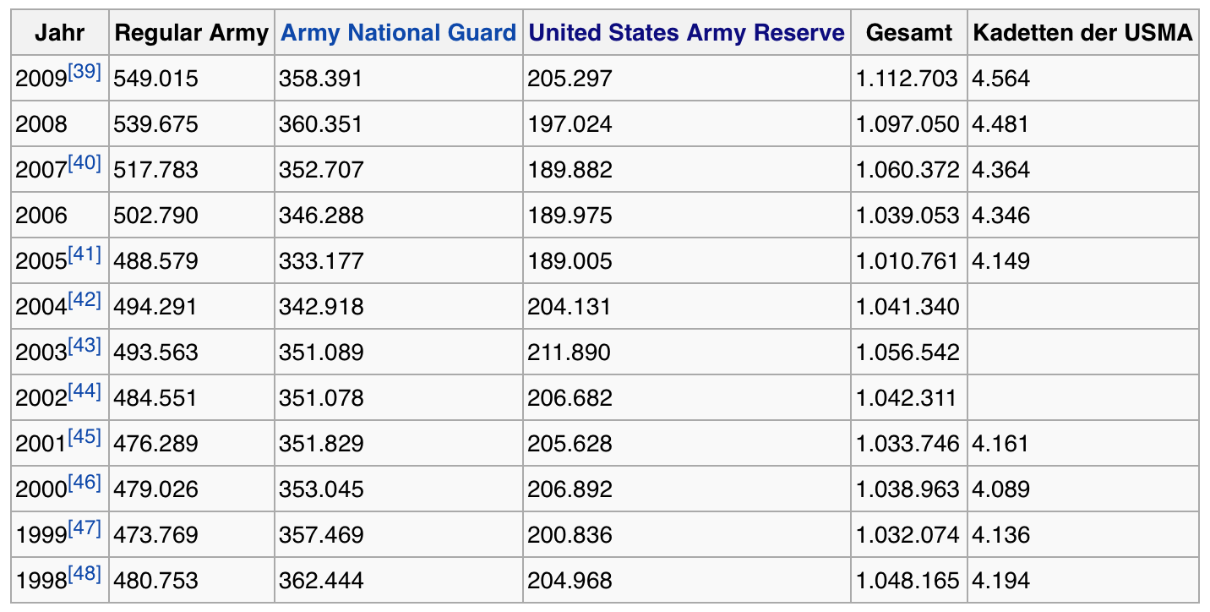Screen dimensions: 1210x612
Task: Open footnote 40 beside 2007
Action: coord(84,164)
